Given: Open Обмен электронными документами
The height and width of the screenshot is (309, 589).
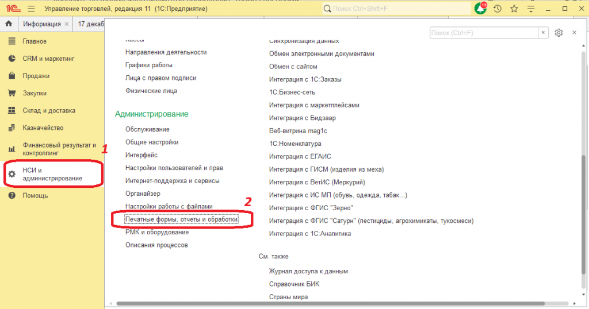Looking at the screenshot, I should point(322,53).
